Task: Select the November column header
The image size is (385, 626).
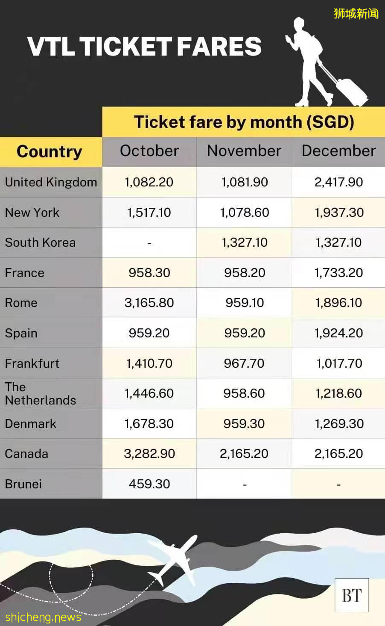Action: pos(244,151)
